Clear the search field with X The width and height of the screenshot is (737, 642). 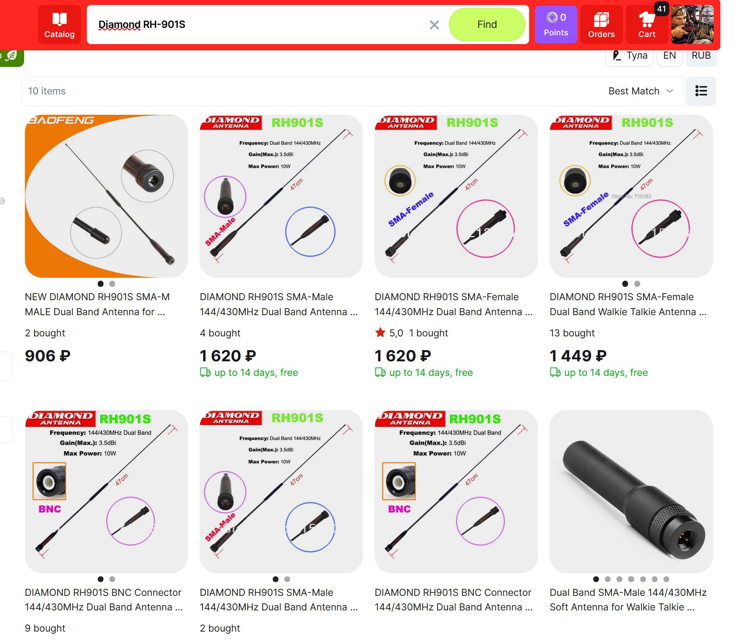434,25
